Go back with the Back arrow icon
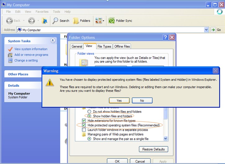 (x=10, y=21)
